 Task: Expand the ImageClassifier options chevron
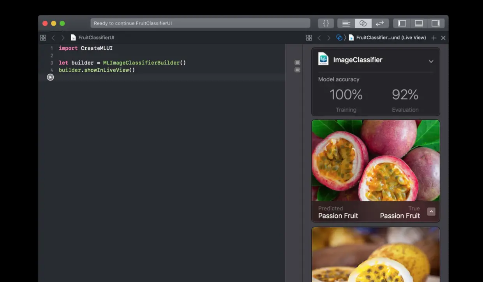click(431, 61)
